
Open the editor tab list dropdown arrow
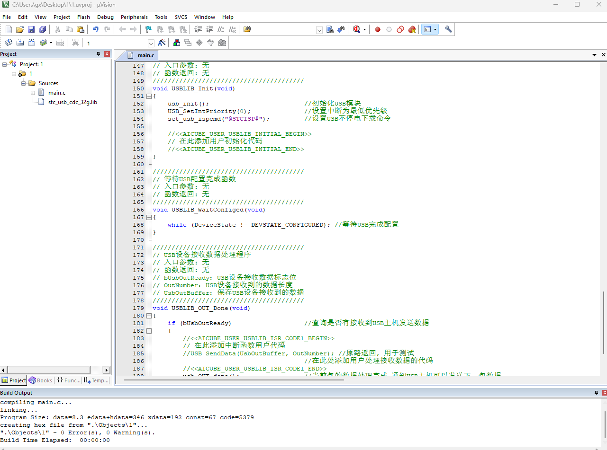pyautogui.click(x=594, y=55)
